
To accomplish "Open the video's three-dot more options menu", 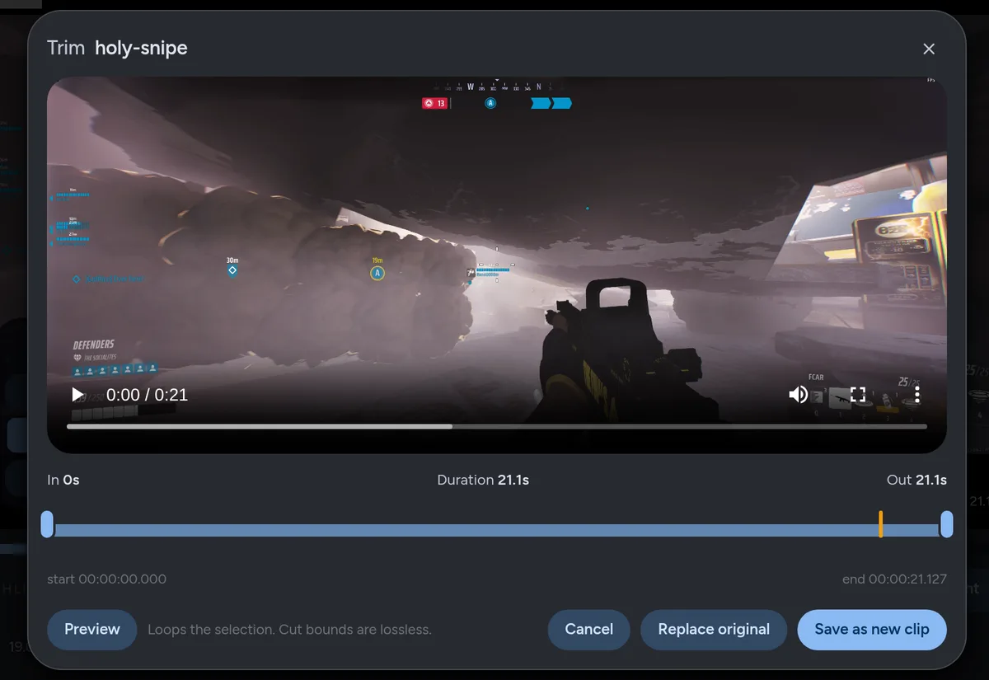I will pyautogui.click(x=917, y=395).
